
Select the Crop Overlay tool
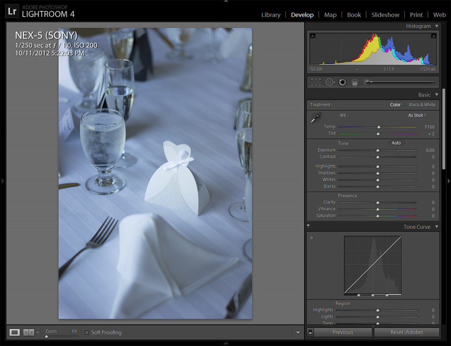pos(316,82)
